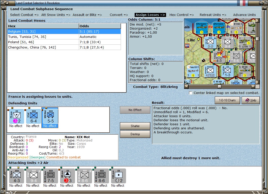Click the Destroy button
Image resolution: width=268 pixels, height=194 pixels.
pyautogui.click(x=135, y=134)
